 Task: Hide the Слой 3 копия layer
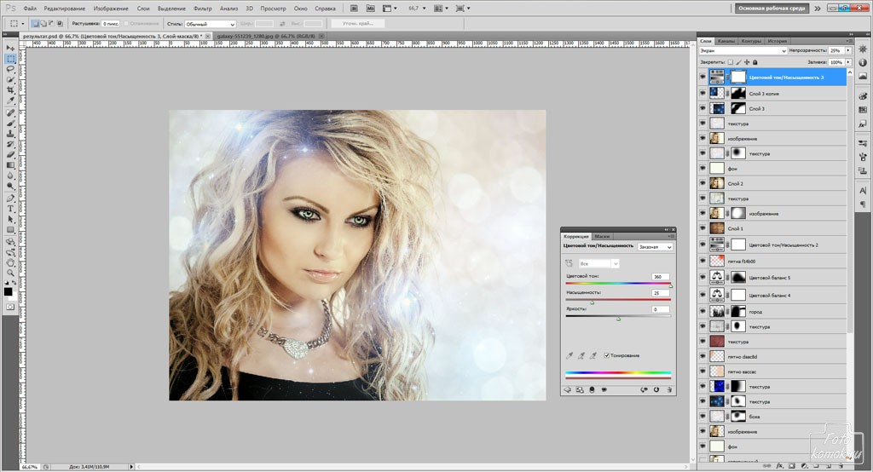pyautogui.click(x=702, y=93)
